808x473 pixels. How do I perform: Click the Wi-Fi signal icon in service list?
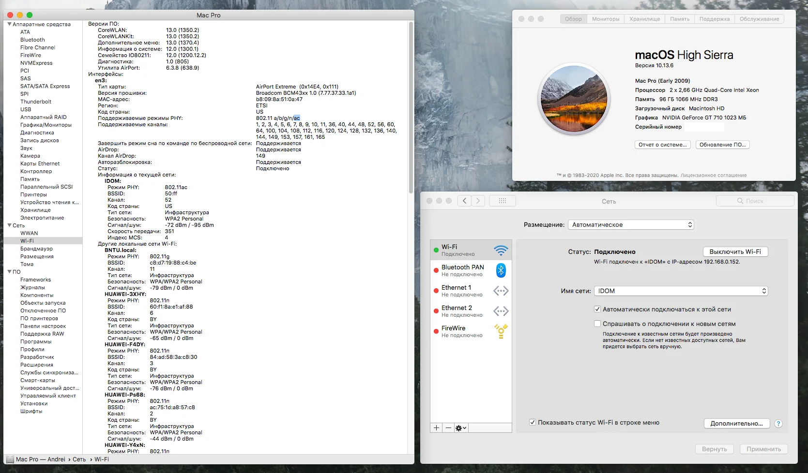501,250
